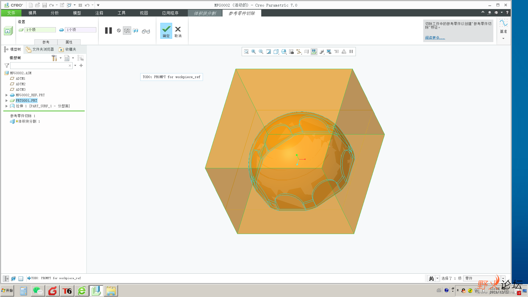
Task: Click the tree display list icon
Action: (x=67, y=58)
